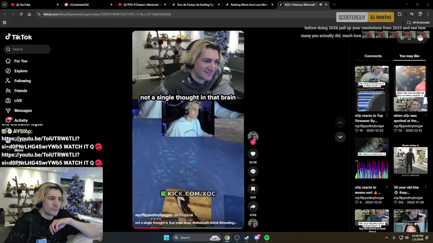
Task: Open a new browser tab with plus
Action: click(334, 5)
